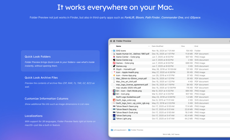Click the Folder Preview folder icon in path bar
Screen dimensions: 230x140
tap(129, 130)
